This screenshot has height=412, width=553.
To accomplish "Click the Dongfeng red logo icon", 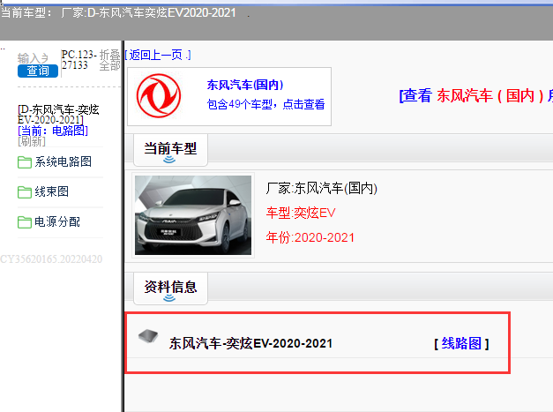I will click(x=159, y=95).
